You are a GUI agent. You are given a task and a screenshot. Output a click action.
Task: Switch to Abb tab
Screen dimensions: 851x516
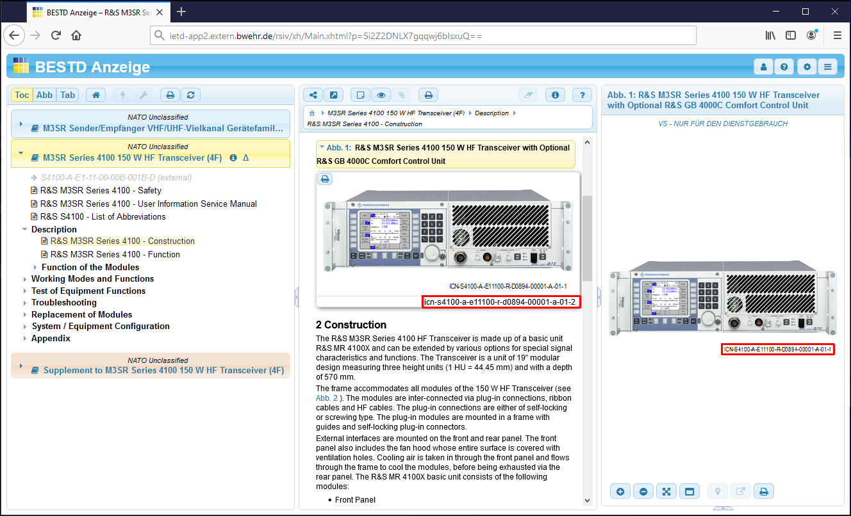tap(45, 95)
